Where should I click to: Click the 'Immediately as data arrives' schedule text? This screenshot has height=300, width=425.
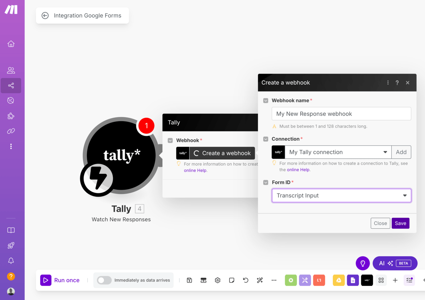[x=142, y=280]
